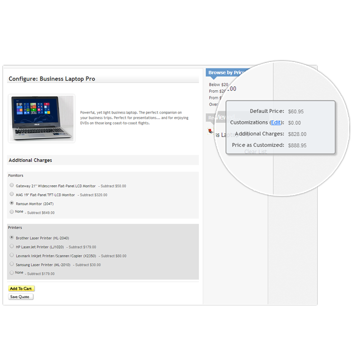355x355 pixels.
Task: Click the Configure: Business Laptop Pro heading
Action: pos(52,79)
